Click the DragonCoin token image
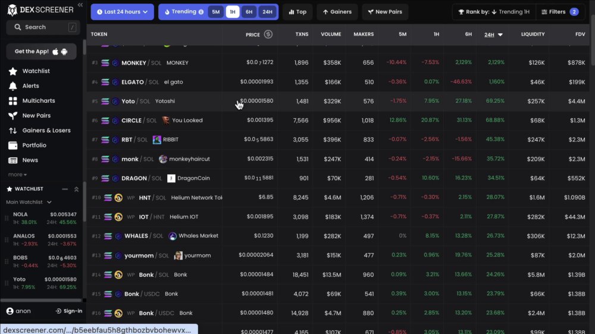This screenshot has height=334, width=595. 171,178
